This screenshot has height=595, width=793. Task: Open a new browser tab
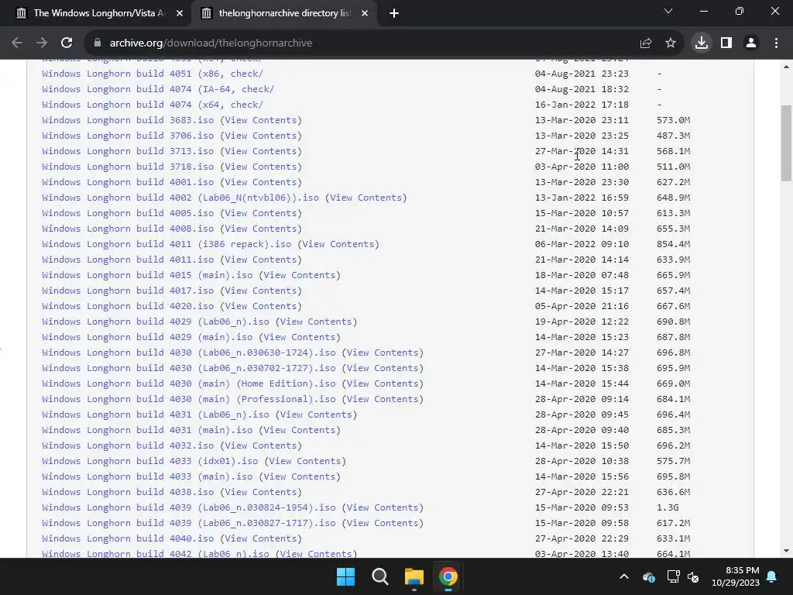394,13
